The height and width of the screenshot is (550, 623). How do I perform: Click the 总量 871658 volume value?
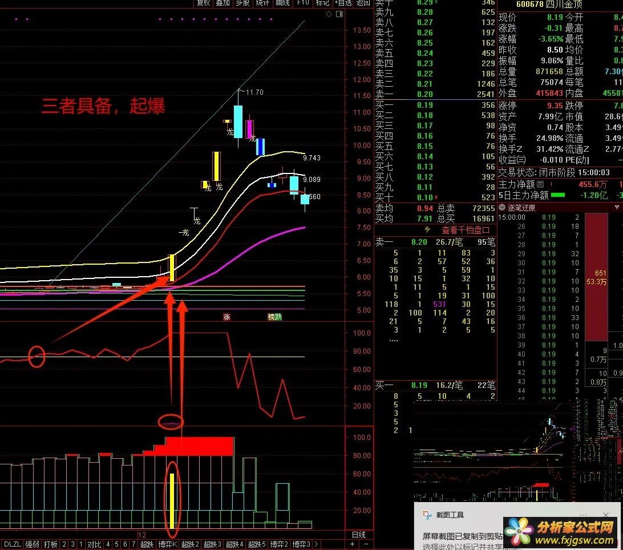pyautogui.click(x=549, y=71)
